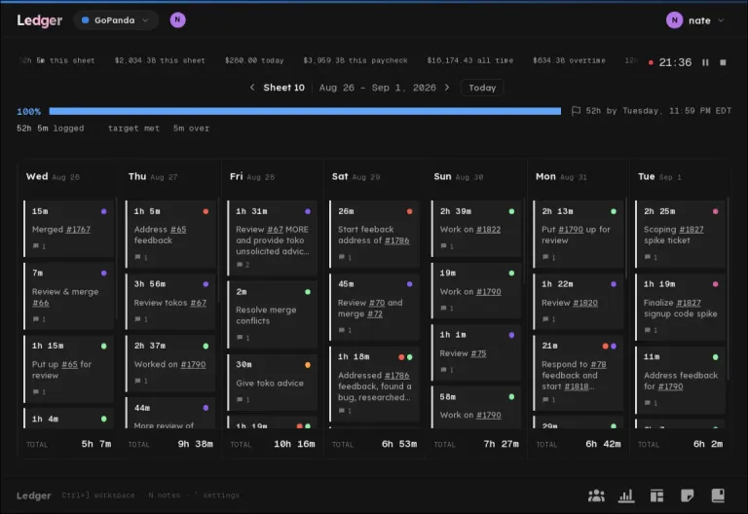Click the purple N avatar beside GoPanda

pyautogui.click(x=177, y=20)
